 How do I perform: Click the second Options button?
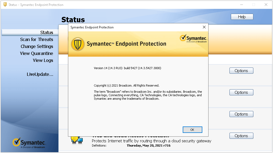pyautogui.click(x=241, y=92)
